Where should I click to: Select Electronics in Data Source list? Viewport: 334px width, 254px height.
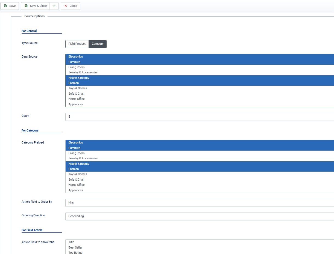point(76,57)
